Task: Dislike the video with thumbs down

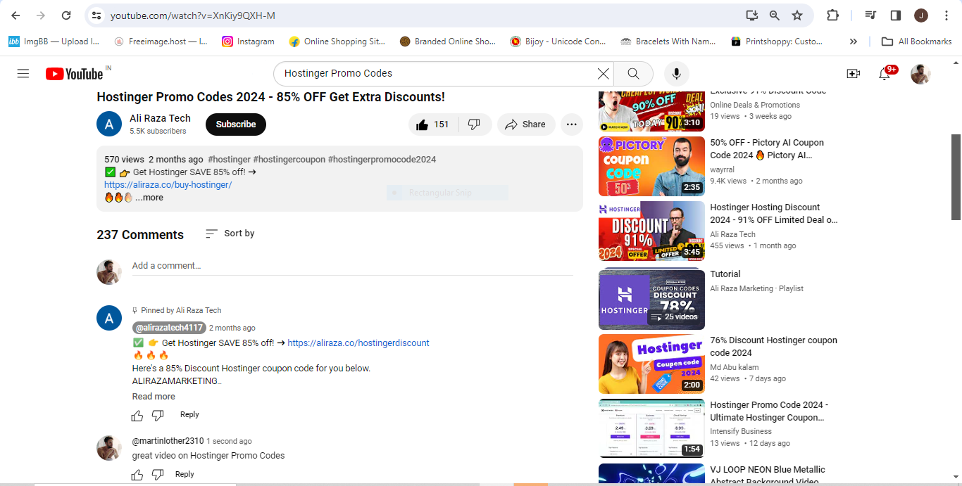Action: [x=475, y=124]
